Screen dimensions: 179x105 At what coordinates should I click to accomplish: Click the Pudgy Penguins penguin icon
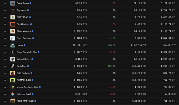click(13, 38)
